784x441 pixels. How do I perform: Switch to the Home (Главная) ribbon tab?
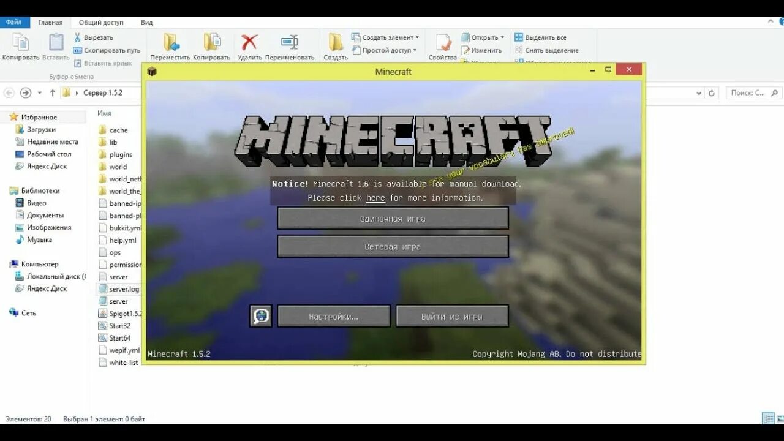point(50,23)
